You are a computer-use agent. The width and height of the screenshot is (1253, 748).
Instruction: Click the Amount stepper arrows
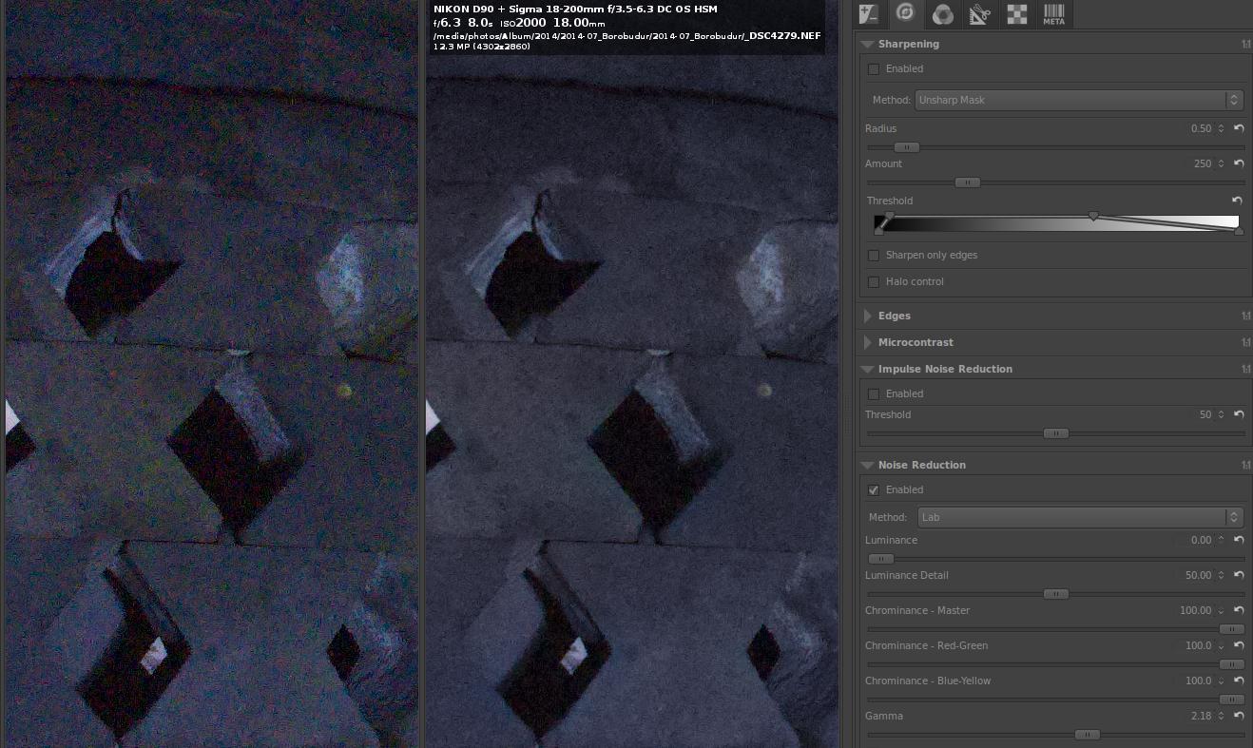pos(1222,163)
